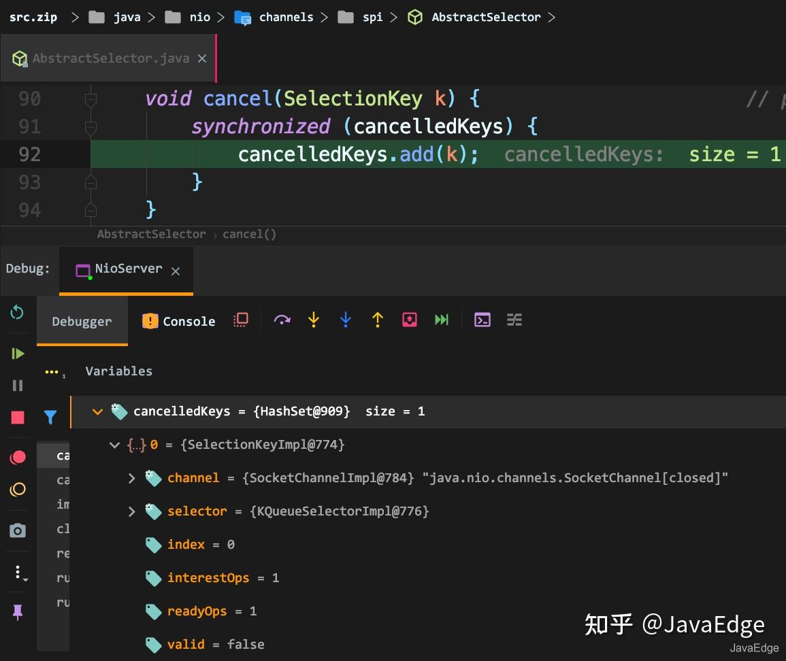Select the Step Into debugger action
Screen dimensions: 786x661
(x=314, y=319)
